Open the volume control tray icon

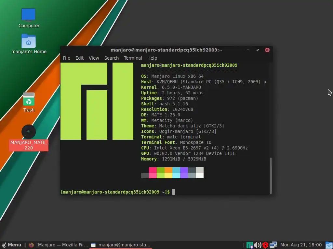coord(258,245)
